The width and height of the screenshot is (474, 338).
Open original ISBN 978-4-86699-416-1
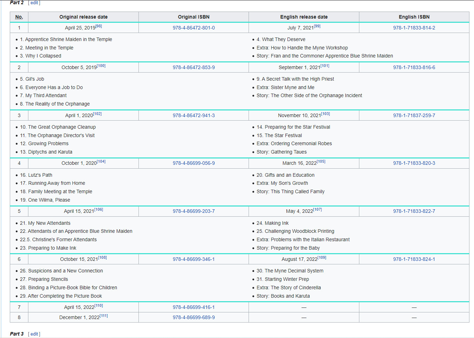(x=194, y=307)
